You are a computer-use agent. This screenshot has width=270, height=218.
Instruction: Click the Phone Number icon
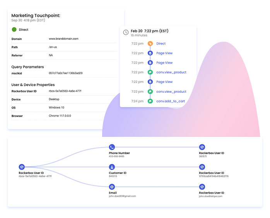click(112, 147)
